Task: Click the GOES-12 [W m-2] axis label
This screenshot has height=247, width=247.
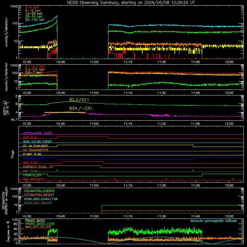Action: [6, 108]
